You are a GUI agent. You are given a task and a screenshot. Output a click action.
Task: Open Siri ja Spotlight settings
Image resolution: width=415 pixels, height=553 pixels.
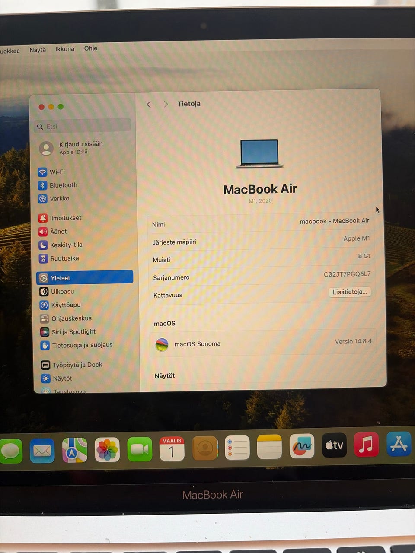pyautogui.click(x=68, y=332)
